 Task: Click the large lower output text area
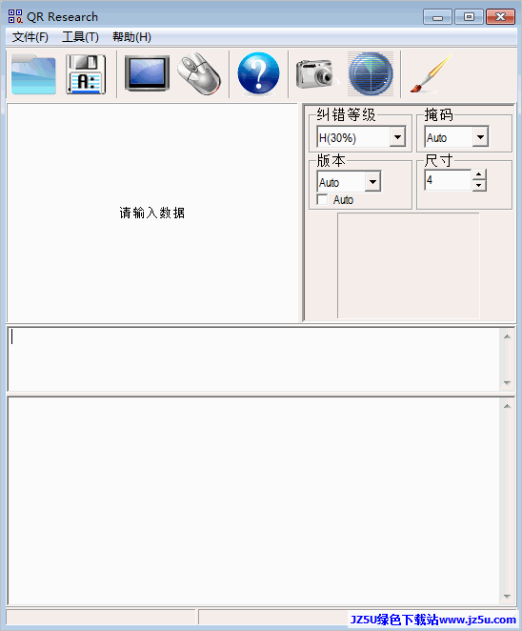(253, 501)
